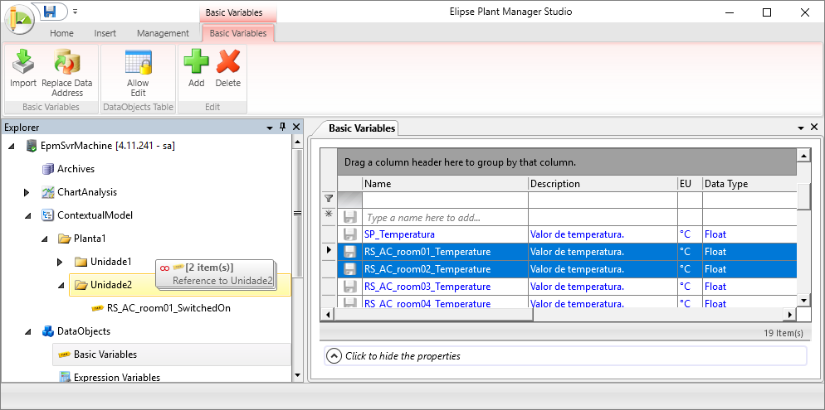Sort by Description column header
The height and width of the screenshot is (410, 825).
(602, 184)
